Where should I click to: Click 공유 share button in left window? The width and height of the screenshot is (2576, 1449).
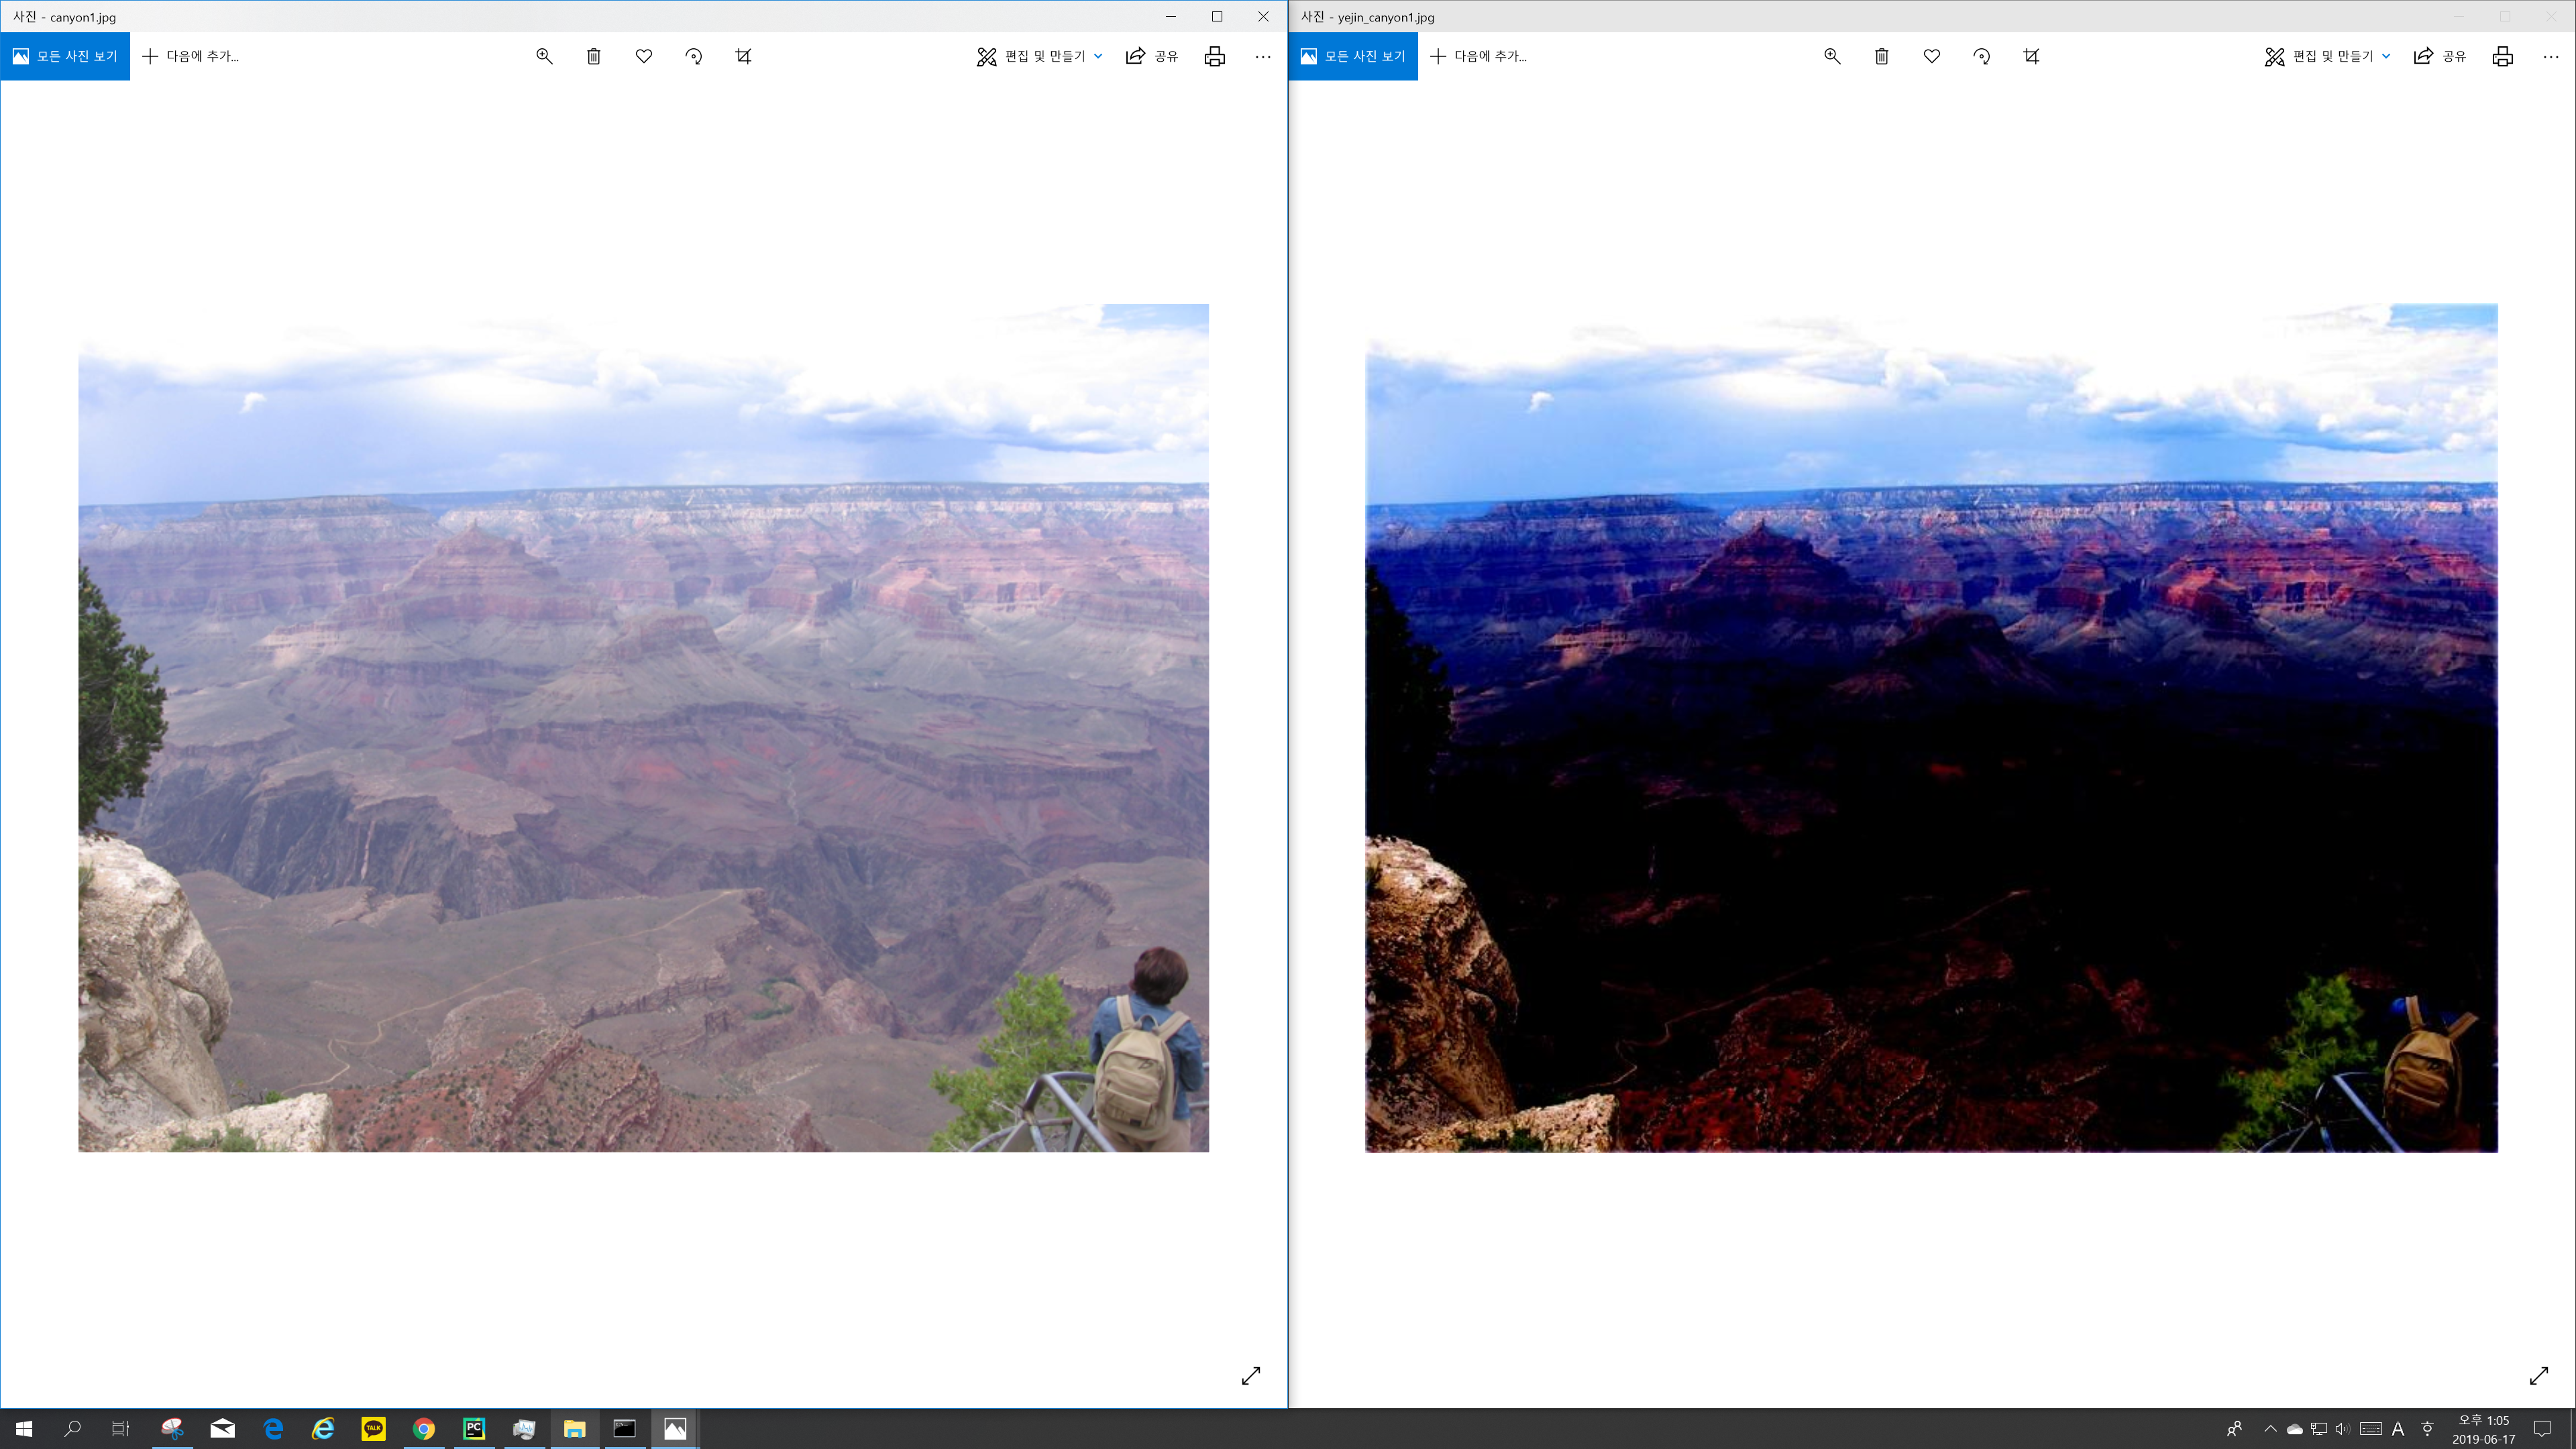click(x=1152, y=56)
